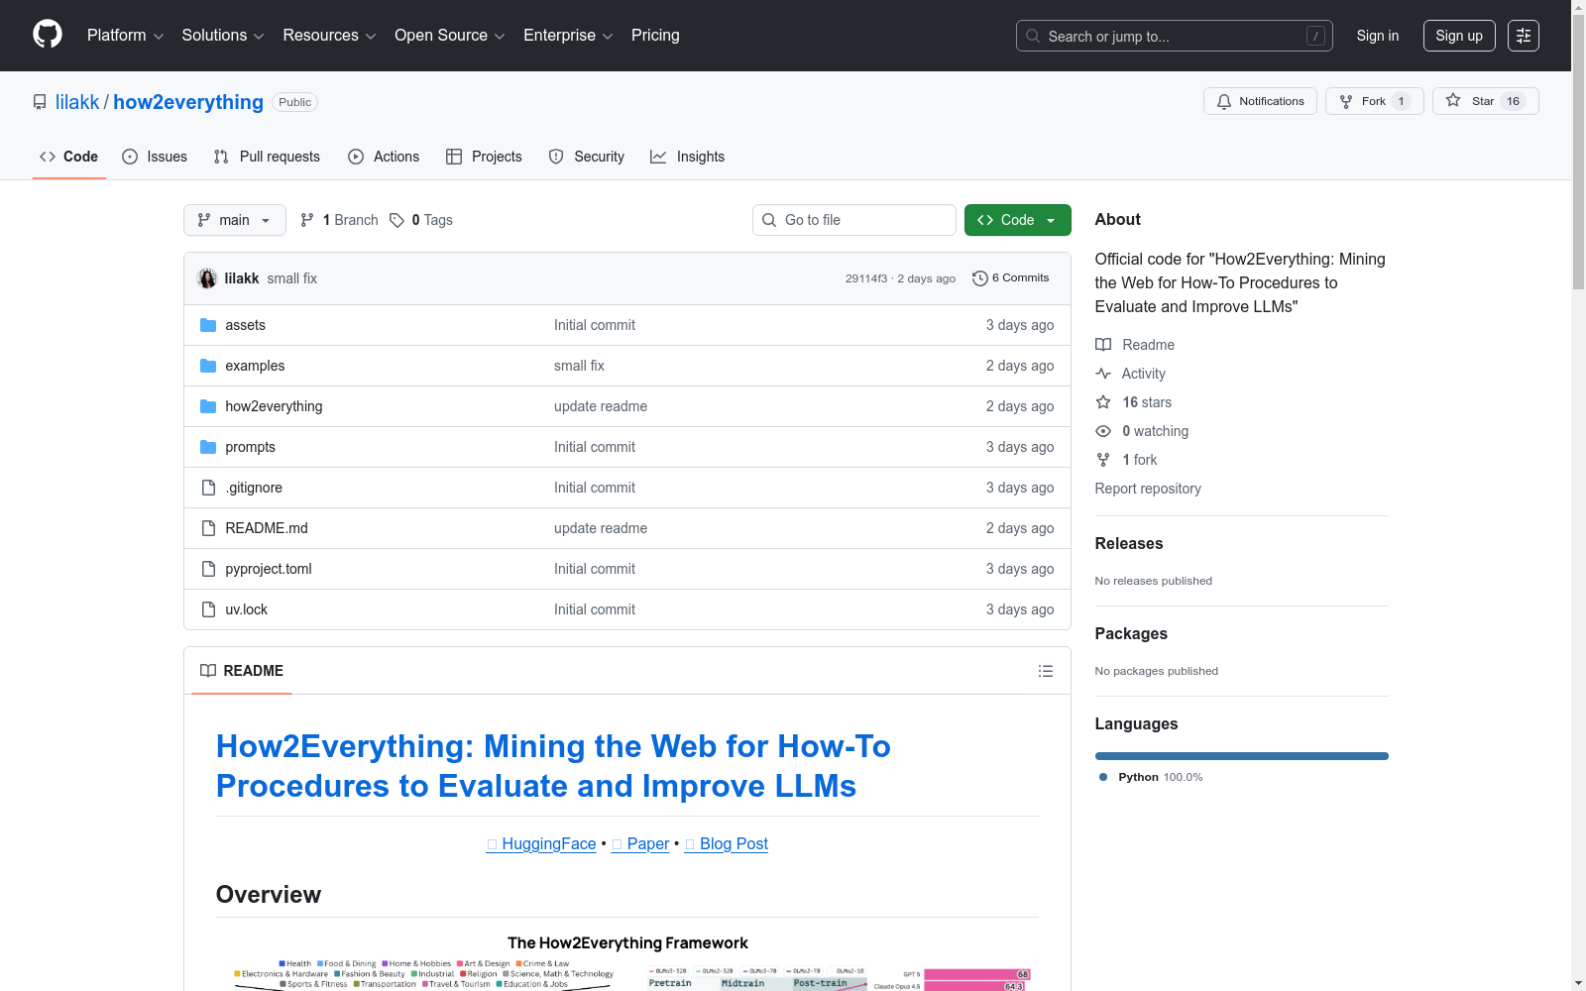Expand the Platform menu

pos(126,36)
